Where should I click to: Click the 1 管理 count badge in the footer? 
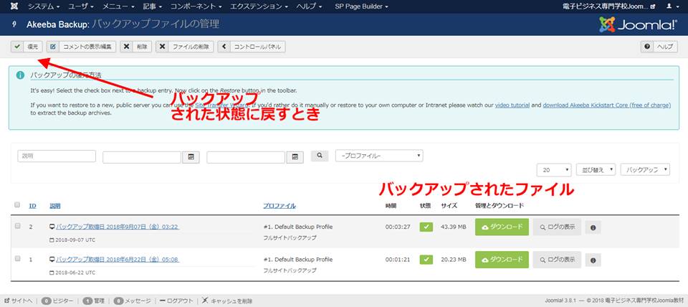coord(87,301)
